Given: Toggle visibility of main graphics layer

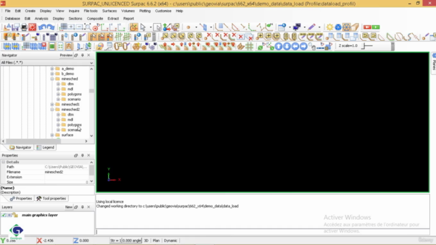Looking at the screenshot, I should click(x=10, y=215).
